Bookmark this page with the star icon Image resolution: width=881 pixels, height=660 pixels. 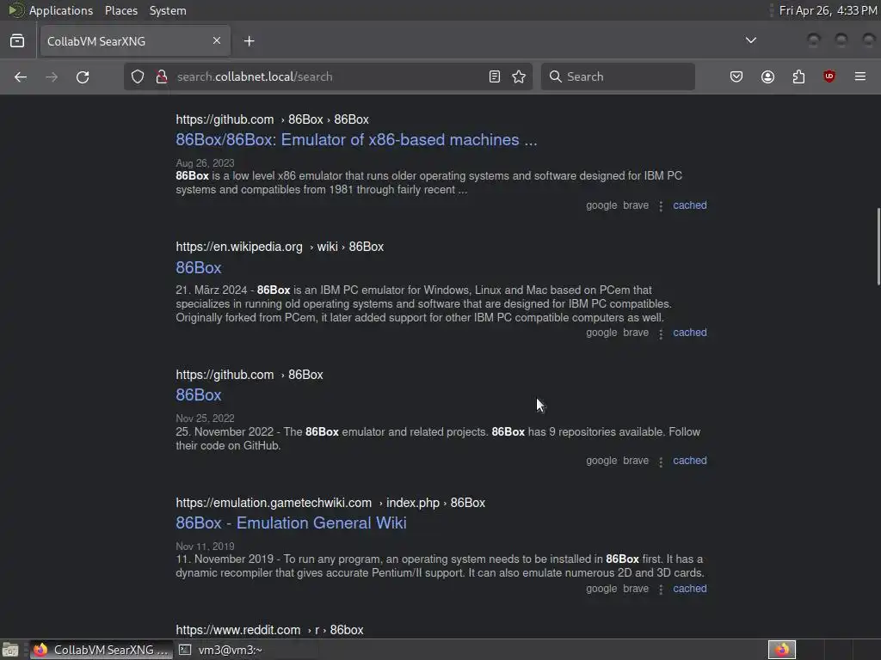pyautogui.click(x=519, y=76)
